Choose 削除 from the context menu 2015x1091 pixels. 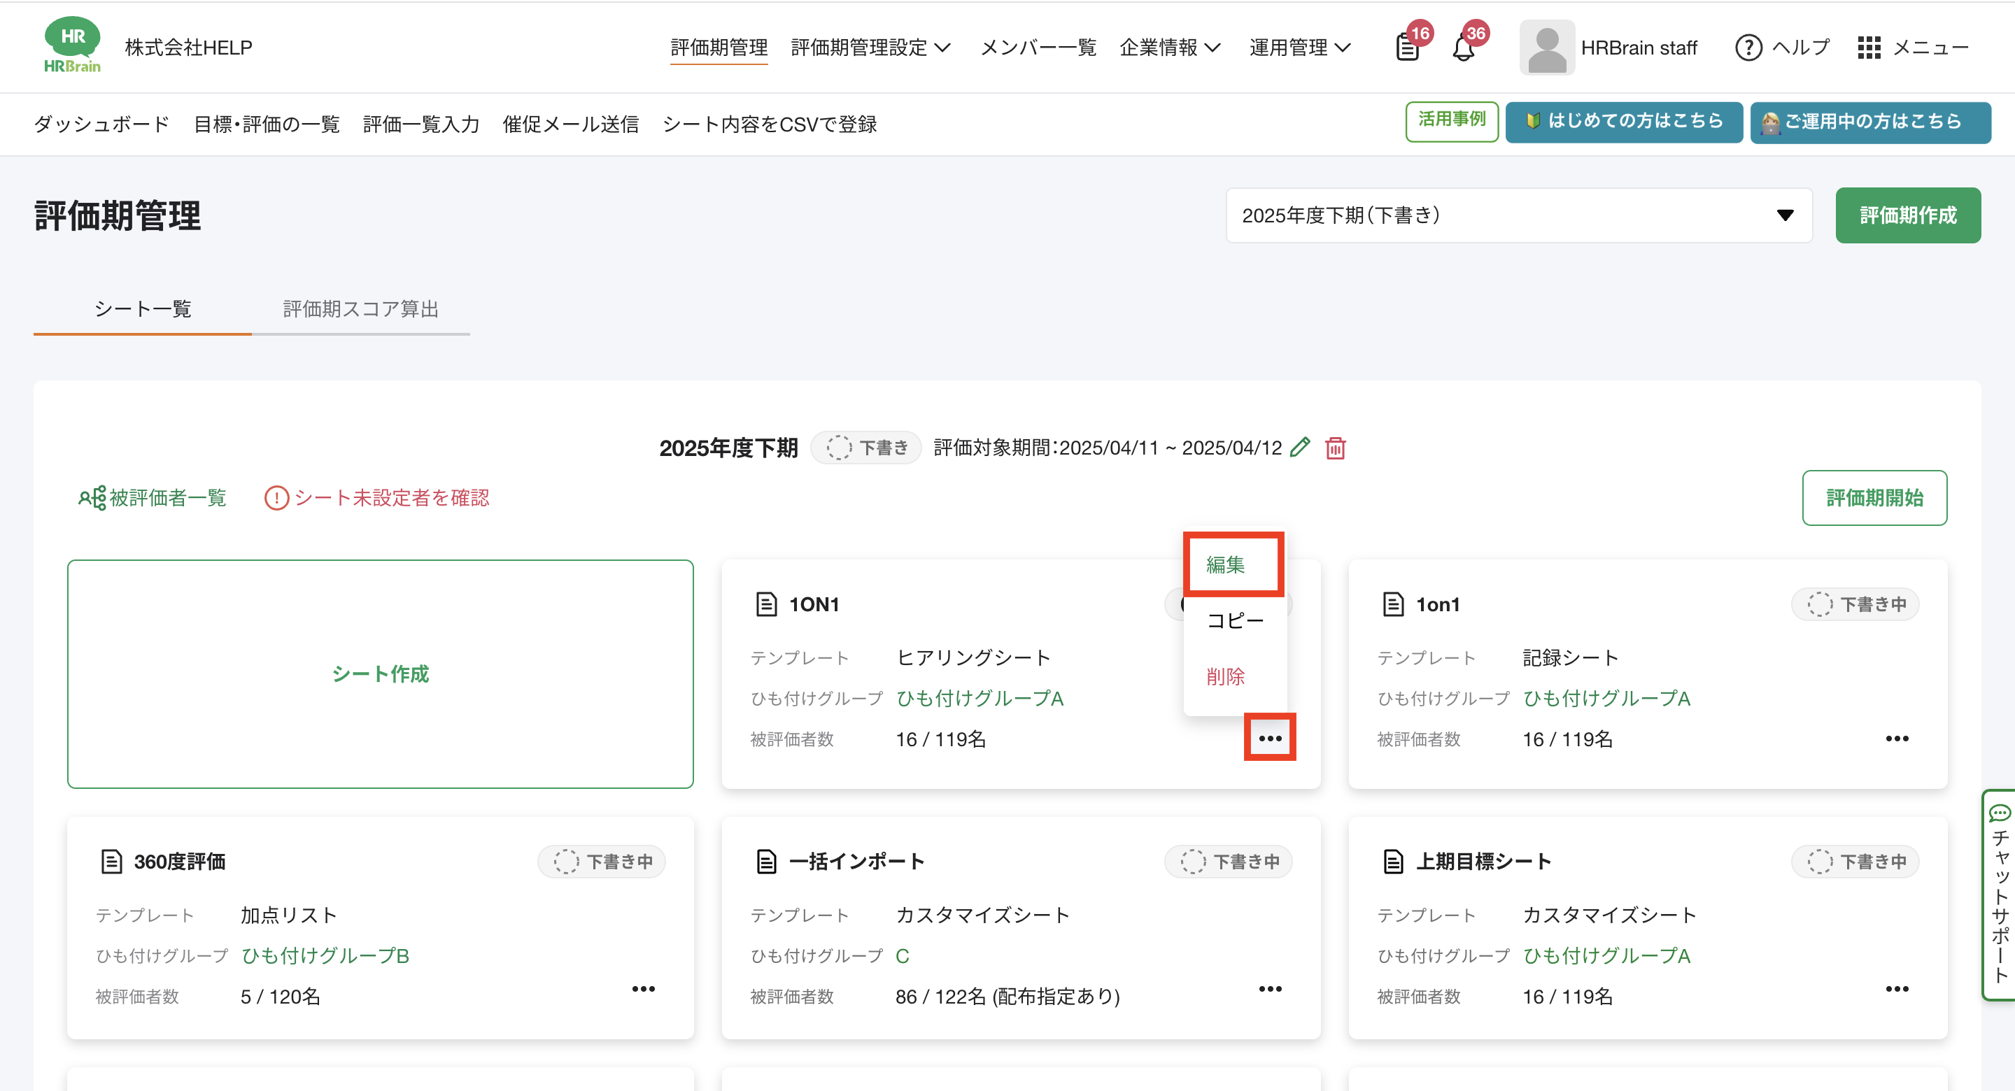coord(1225,676)
